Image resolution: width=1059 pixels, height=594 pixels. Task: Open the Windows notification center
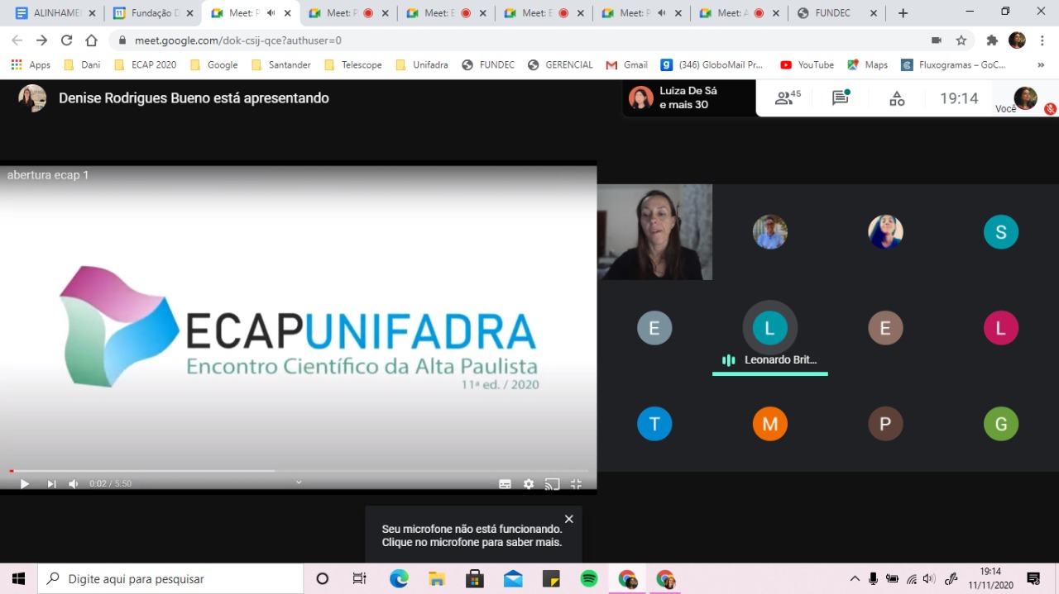point(1033,578)
